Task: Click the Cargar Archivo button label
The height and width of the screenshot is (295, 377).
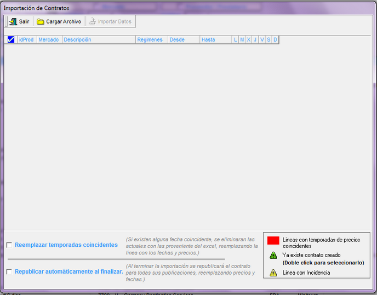Action: click(x=64, y=22)
